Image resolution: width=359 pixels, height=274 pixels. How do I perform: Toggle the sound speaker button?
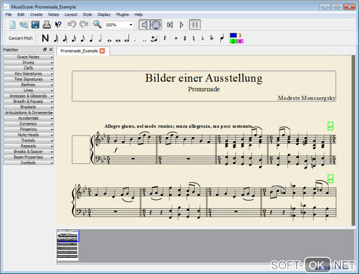click(x=144, y=25)
